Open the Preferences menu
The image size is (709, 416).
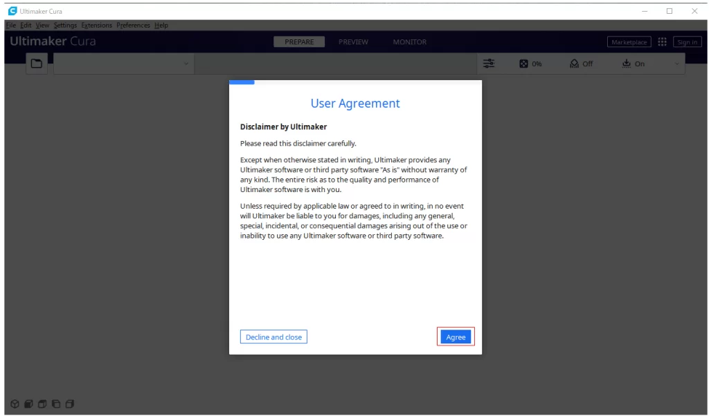pyautogui.click(x=133, y=26)
